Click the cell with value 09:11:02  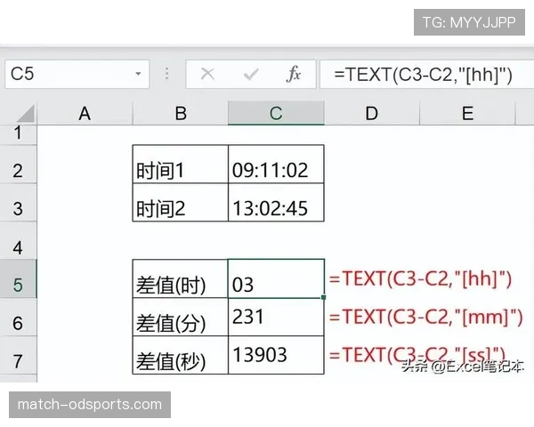(x=276, y=164)
